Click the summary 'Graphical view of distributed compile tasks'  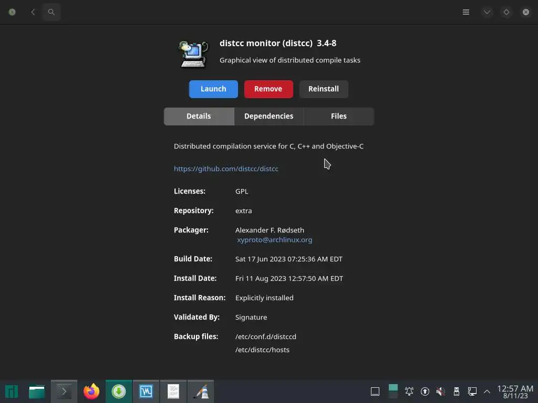[x=289, y=60]
